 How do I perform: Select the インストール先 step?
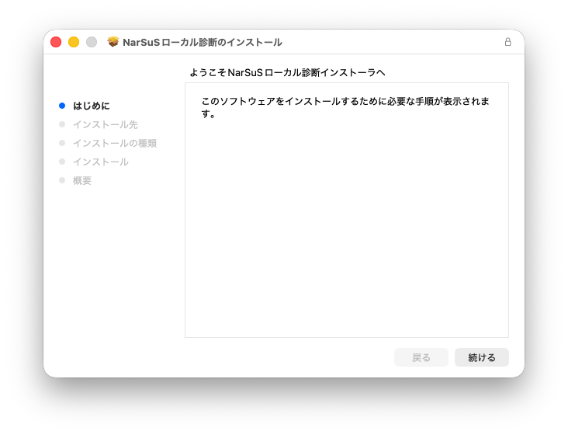click(106, 125)
